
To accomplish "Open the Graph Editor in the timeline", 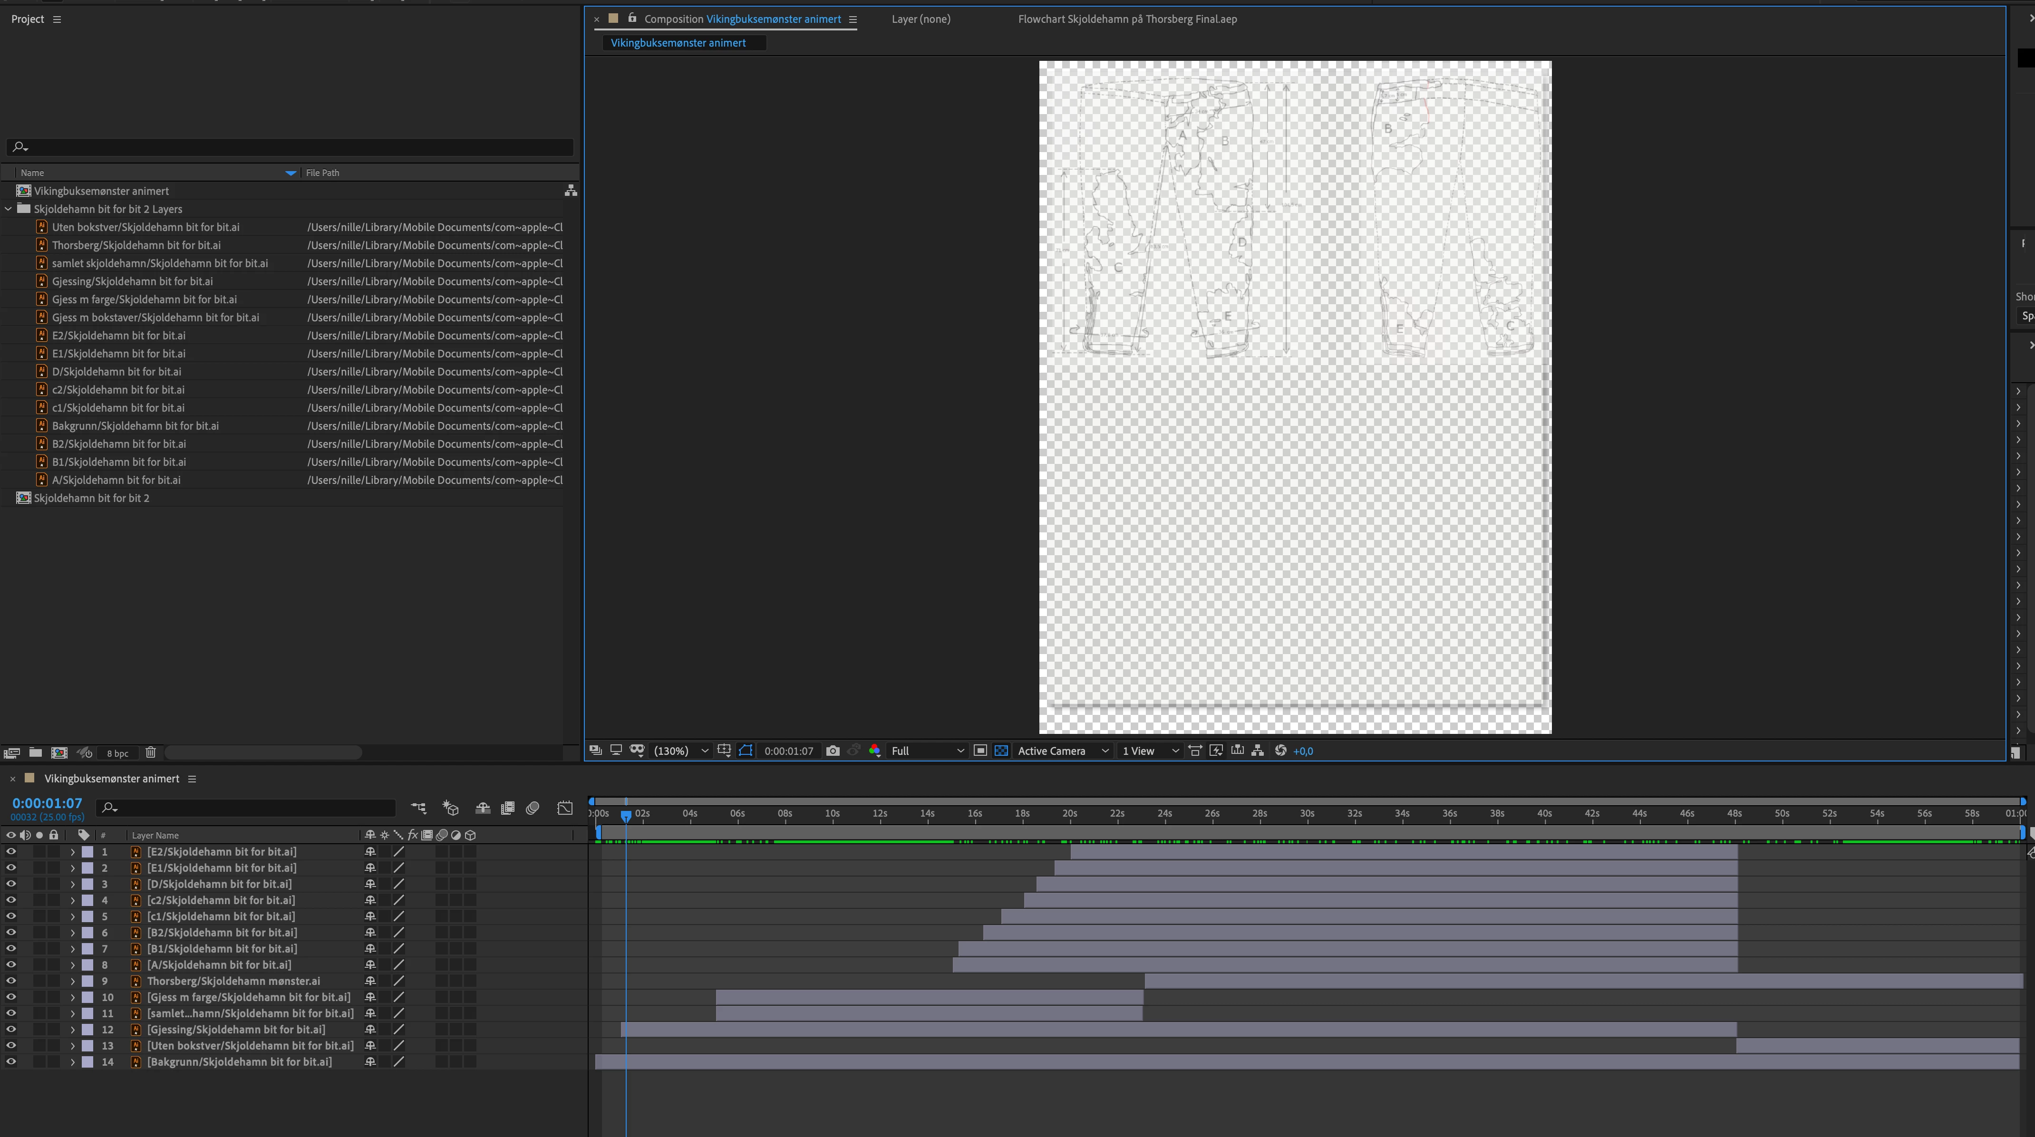I will pos(565,808).
